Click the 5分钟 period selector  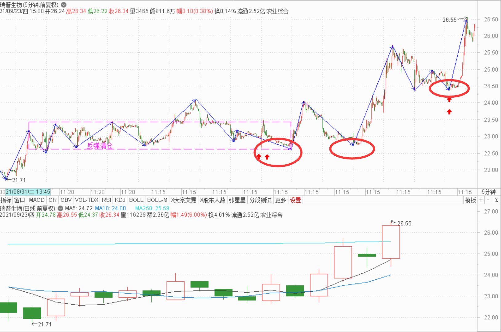[x=488, y=192]
